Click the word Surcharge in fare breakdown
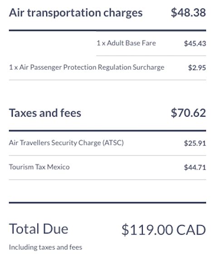 click(148, 68)
